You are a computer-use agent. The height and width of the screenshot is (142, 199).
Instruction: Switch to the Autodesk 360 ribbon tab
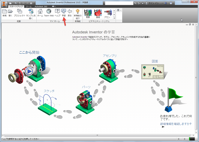tap(41, 6)
